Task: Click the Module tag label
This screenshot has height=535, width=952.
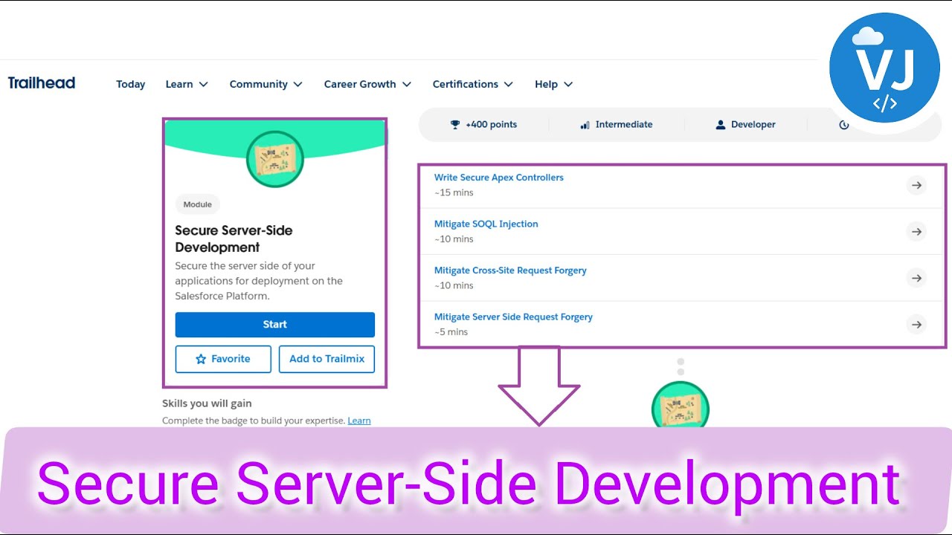Action: 198,204
